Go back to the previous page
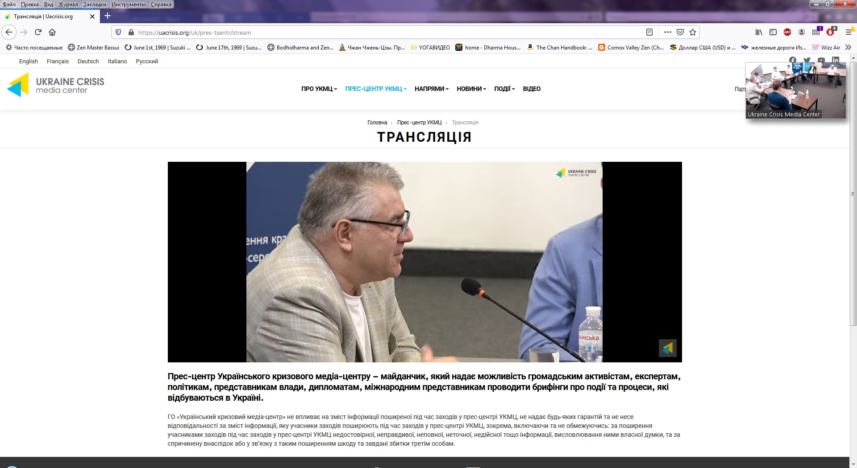The height and width of the screenshot is (468, 857). click(9, 32)
